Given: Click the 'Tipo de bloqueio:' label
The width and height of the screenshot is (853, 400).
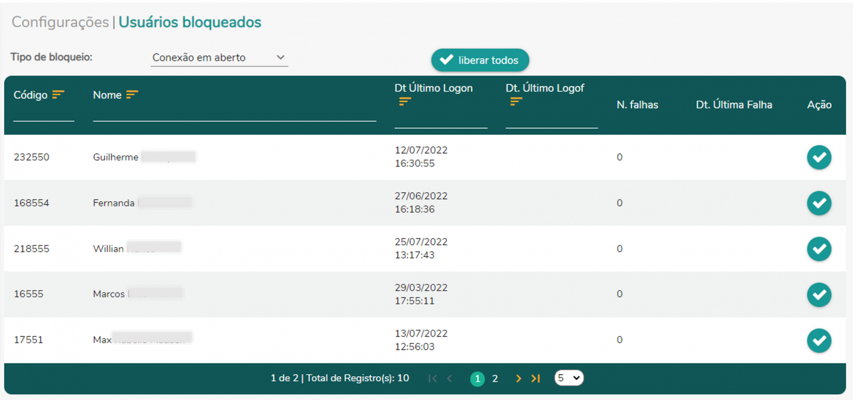Looking at the screenshot, I should pyautogui.click(x=51, y=57).
